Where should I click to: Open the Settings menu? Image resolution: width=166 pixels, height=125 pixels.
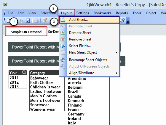83,13
